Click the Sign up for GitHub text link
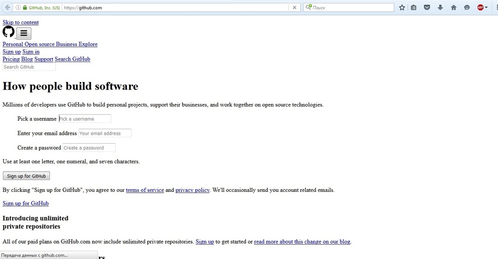498x259 pixels. tap(26, 203)
